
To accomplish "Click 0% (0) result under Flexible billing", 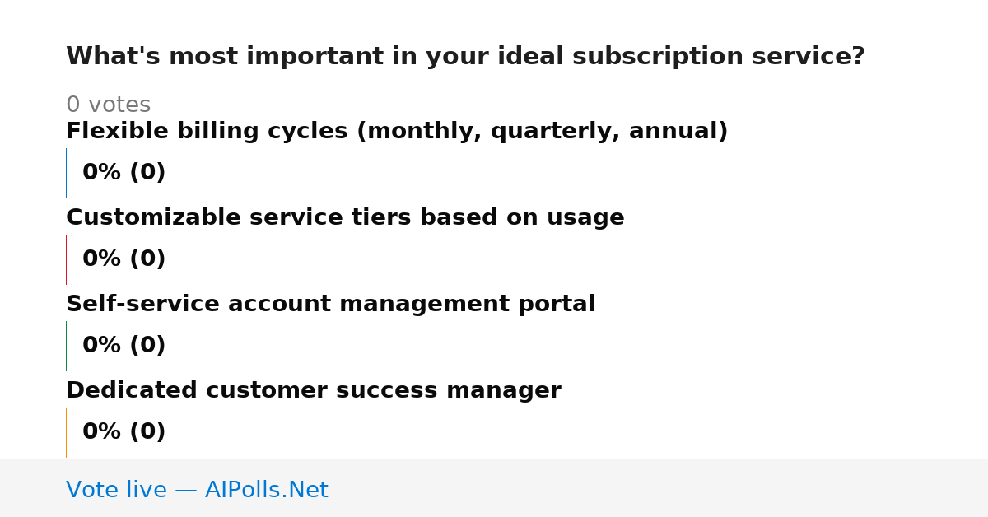I will 124,173.
